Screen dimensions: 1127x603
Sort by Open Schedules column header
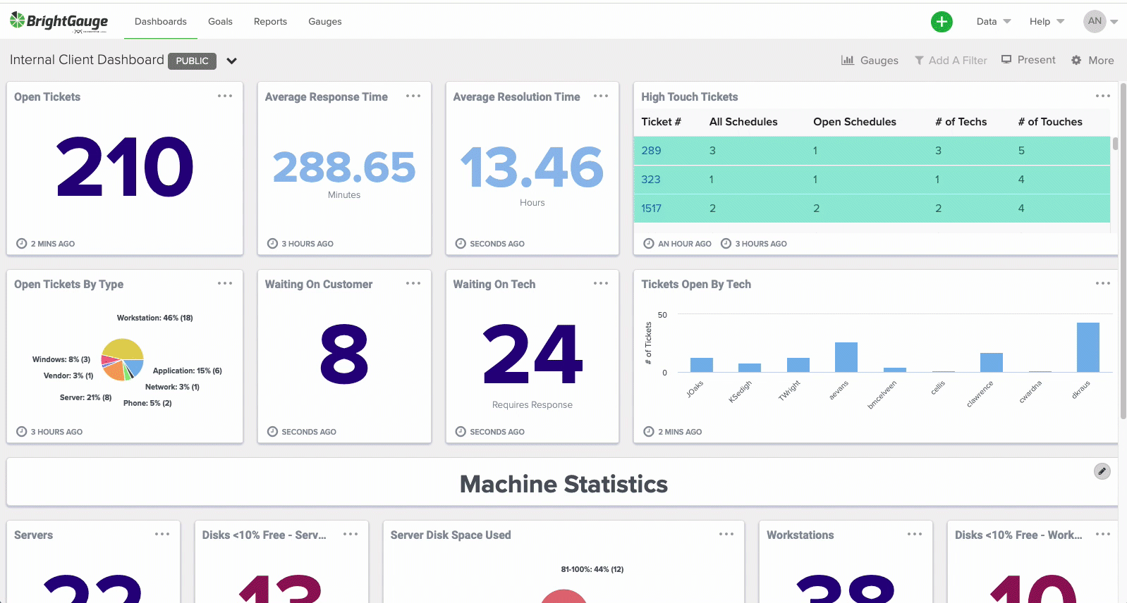click(855, 121)
